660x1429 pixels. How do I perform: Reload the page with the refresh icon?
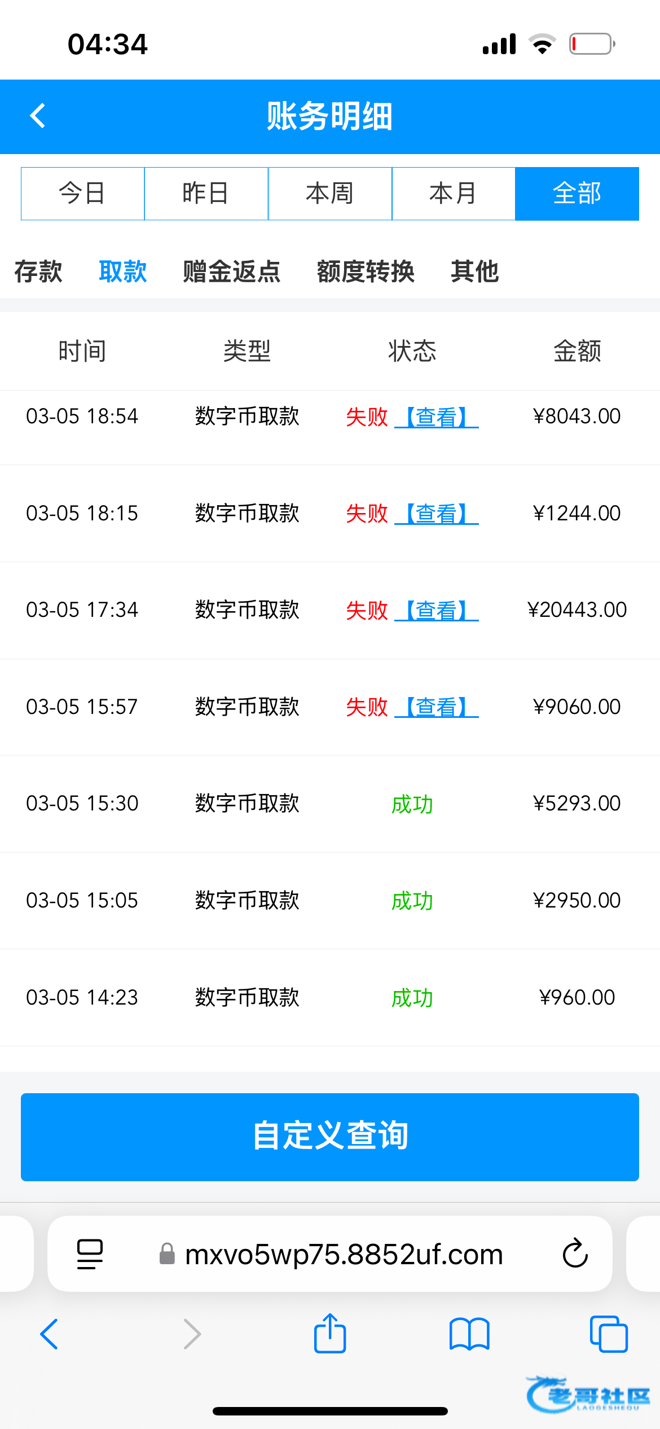click(575, 1253)
